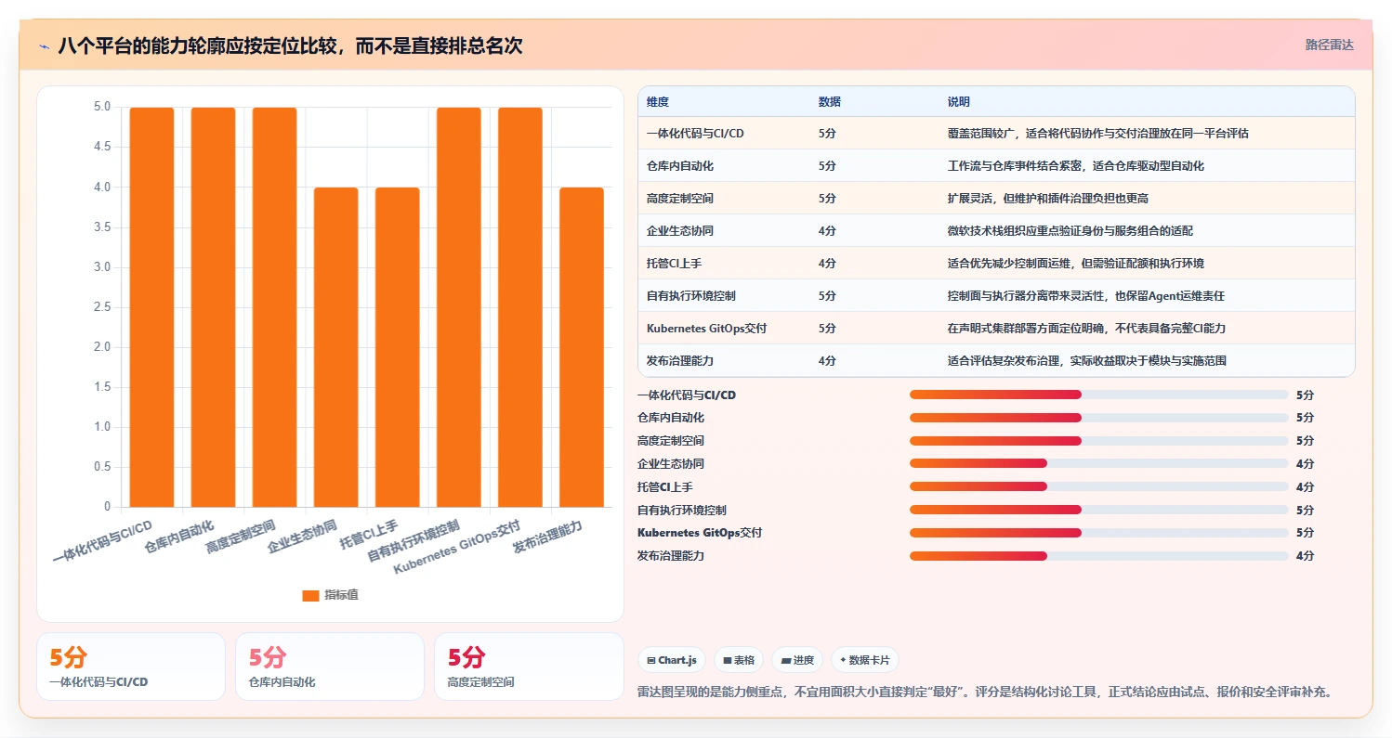Click the 发布治理能力 progress bar
Screen dimensions: 1392x738
click(x=1099, y=556)
